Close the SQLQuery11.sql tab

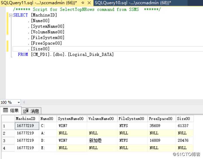pos(89,3)
